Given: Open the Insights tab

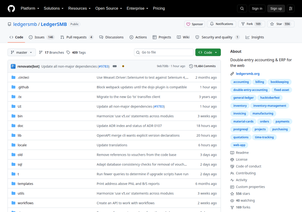Looking at the screenshot, I should coord(255,37).
